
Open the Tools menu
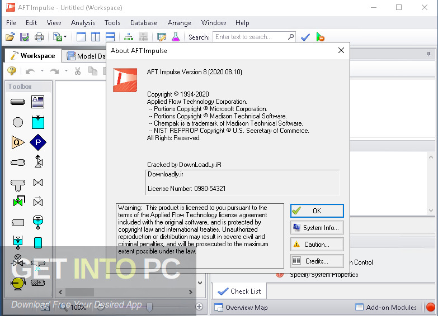pyautogui.click(x=112, y=23)
